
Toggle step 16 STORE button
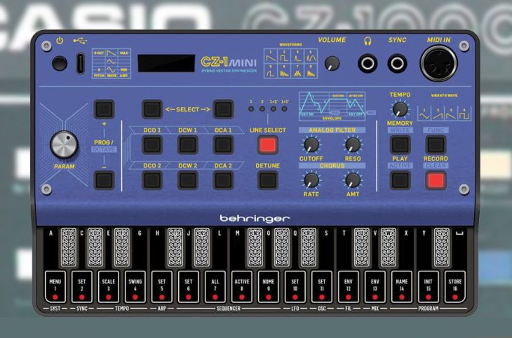point(455,286)
